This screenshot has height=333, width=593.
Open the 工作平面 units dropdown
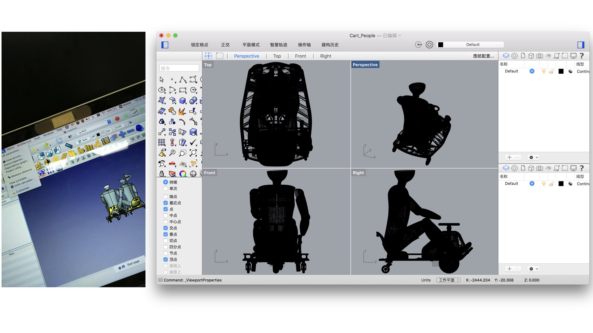(x=449, y=280)
